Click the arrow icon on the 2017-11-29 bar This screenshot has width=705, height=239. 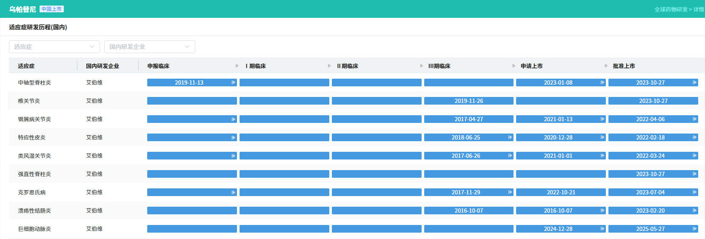(x=510, y=192)
